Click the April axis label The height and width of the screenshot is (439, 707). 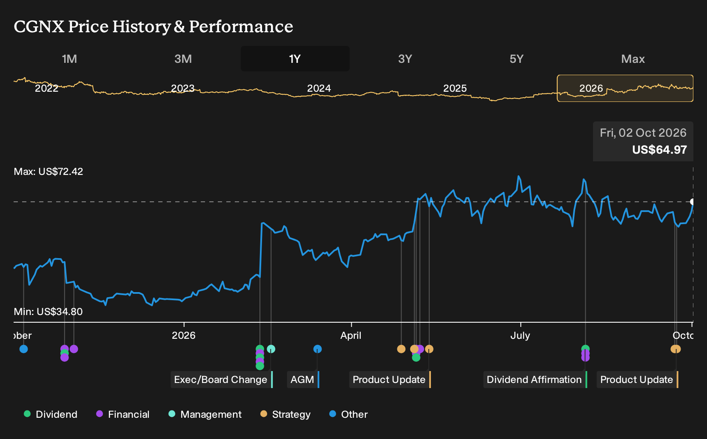coord(351,335)
